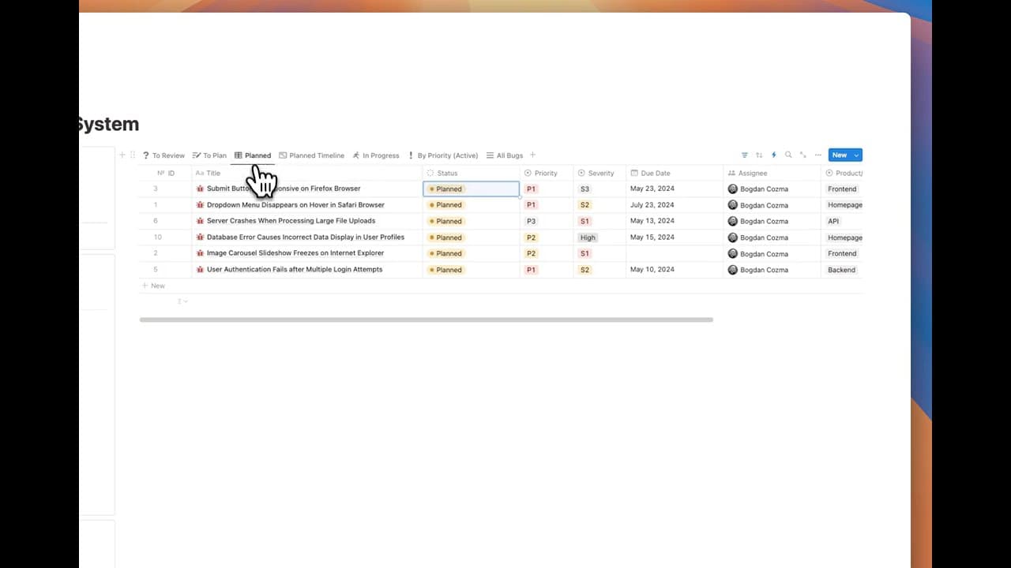Select the In Progress view tab
Screen dimensions: 1011x568
click(375, 155)
